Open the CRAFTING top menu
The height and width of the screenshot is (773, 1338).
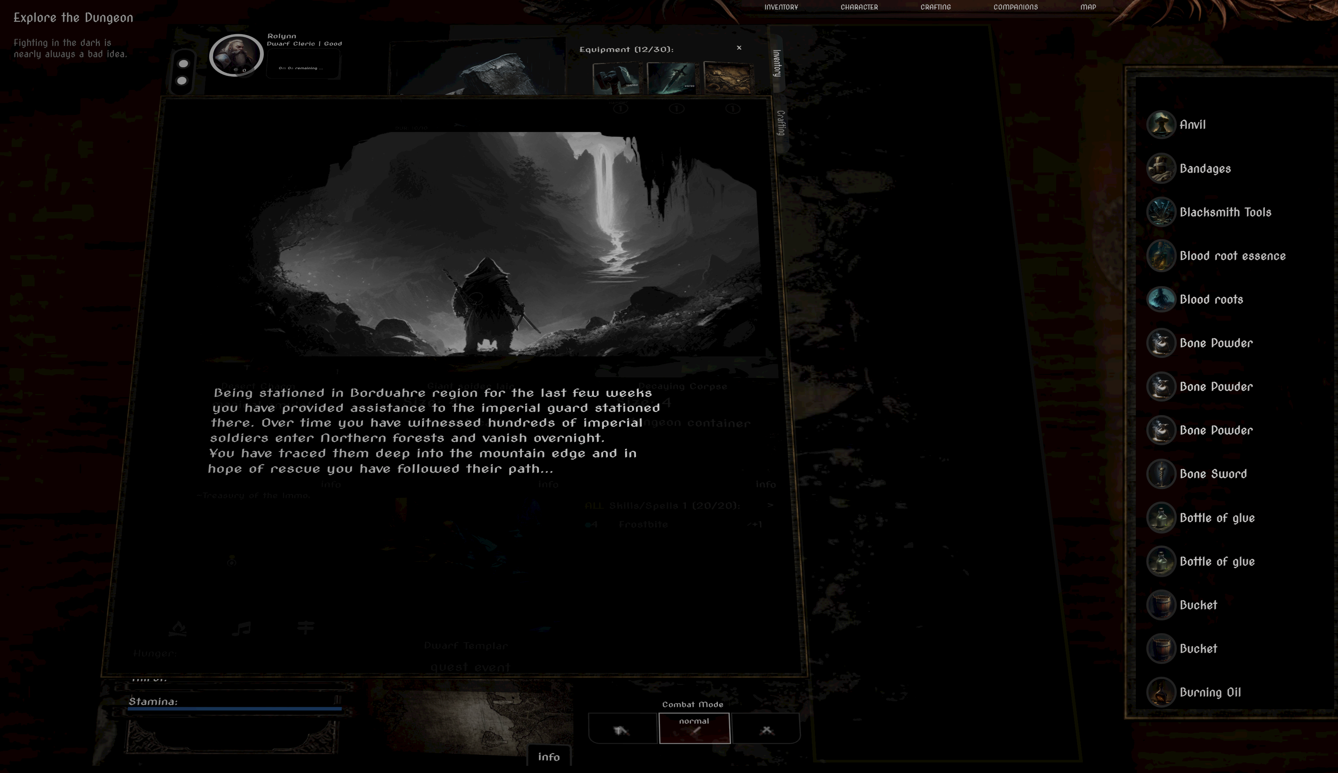coord(935,7)
